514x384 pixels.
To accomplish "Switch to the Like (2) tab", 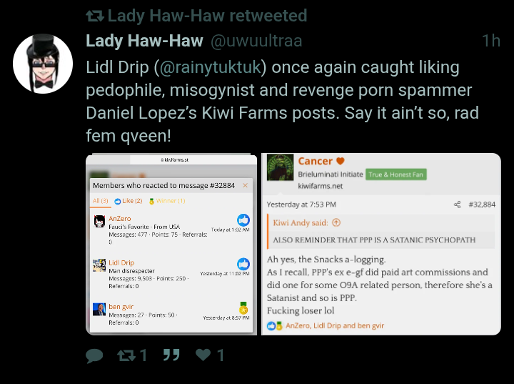I will pyautogui.click(x=128, y=201).
